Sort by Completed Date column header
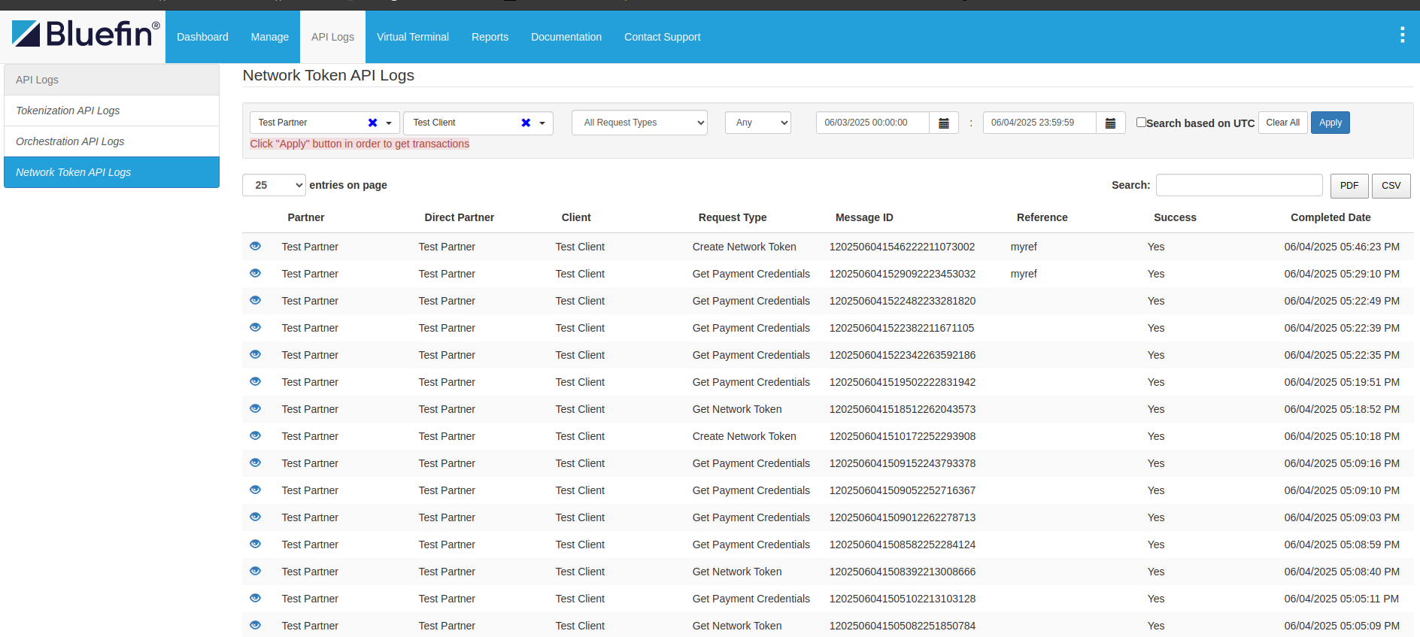The height and width of the screenshot is (637, 1420). (1330, 217)
